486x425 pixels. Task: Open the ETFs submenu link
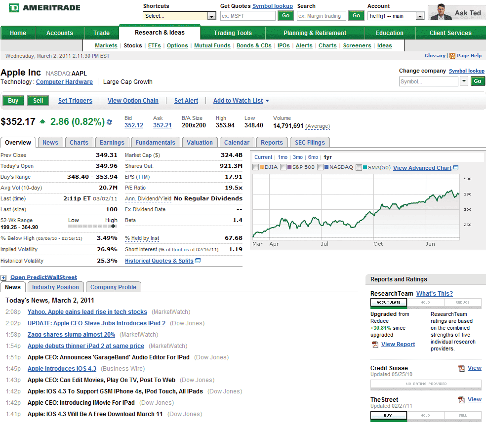(155, 45)
